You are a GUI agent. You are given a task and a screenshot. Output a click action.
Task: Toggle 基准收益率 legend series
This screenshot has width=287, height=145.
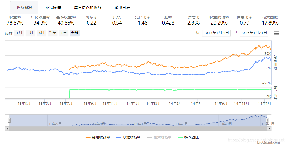129,137
